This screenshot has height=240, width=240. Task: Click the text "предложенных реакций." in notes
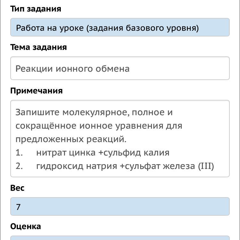click(71, 139)
